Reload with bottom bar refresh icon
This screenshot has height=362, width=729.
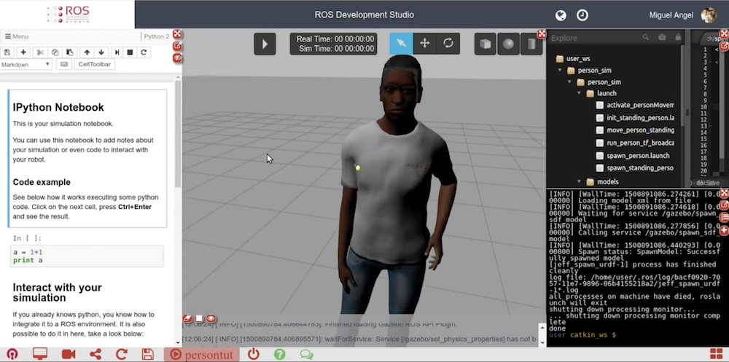point(121,354)
